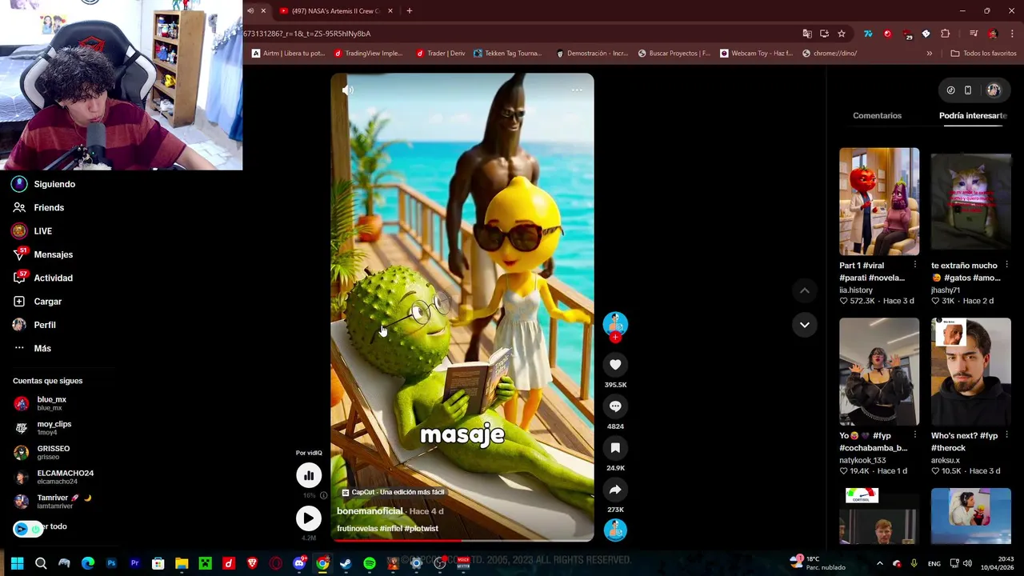This screenshot has width=1024, height=576.
Task: Open the video's three-dot options menu
Action: pos(577,90)
